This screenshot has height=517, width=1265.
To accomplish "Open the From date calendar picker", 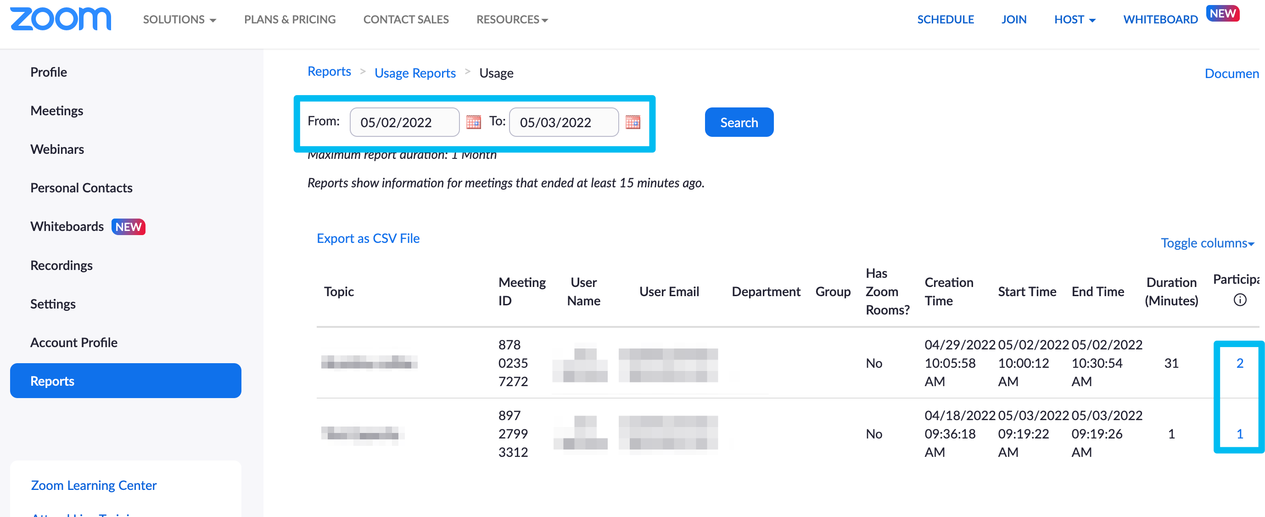I will tap(473, 122).
